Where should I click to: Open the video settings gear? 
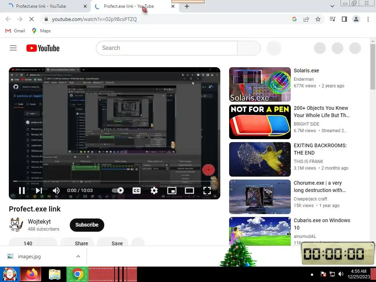(154, 191)
